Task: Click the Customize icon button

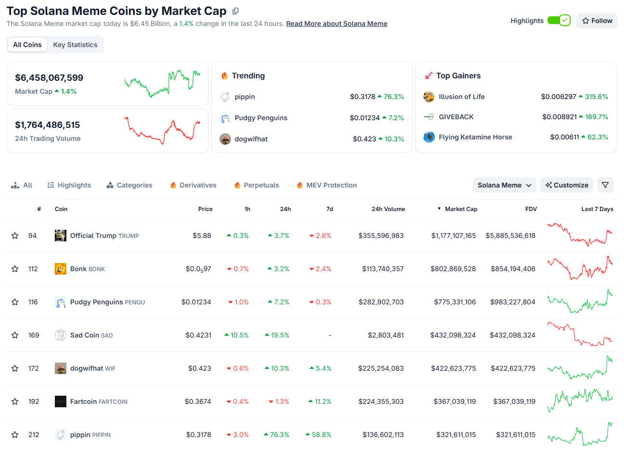Action: 549,185
